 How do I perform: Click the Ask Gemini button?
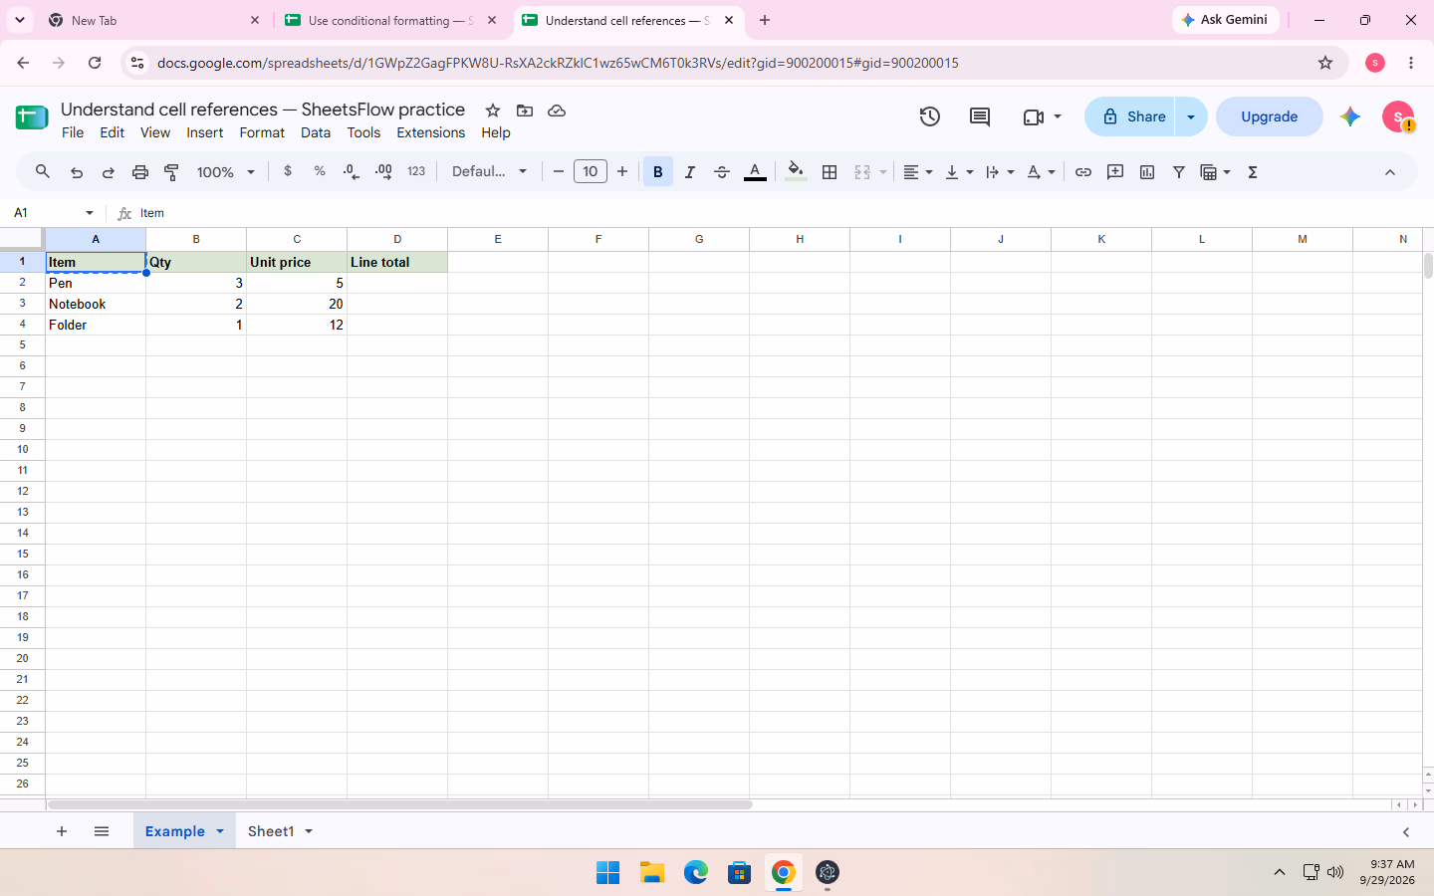click(1225, 20)
